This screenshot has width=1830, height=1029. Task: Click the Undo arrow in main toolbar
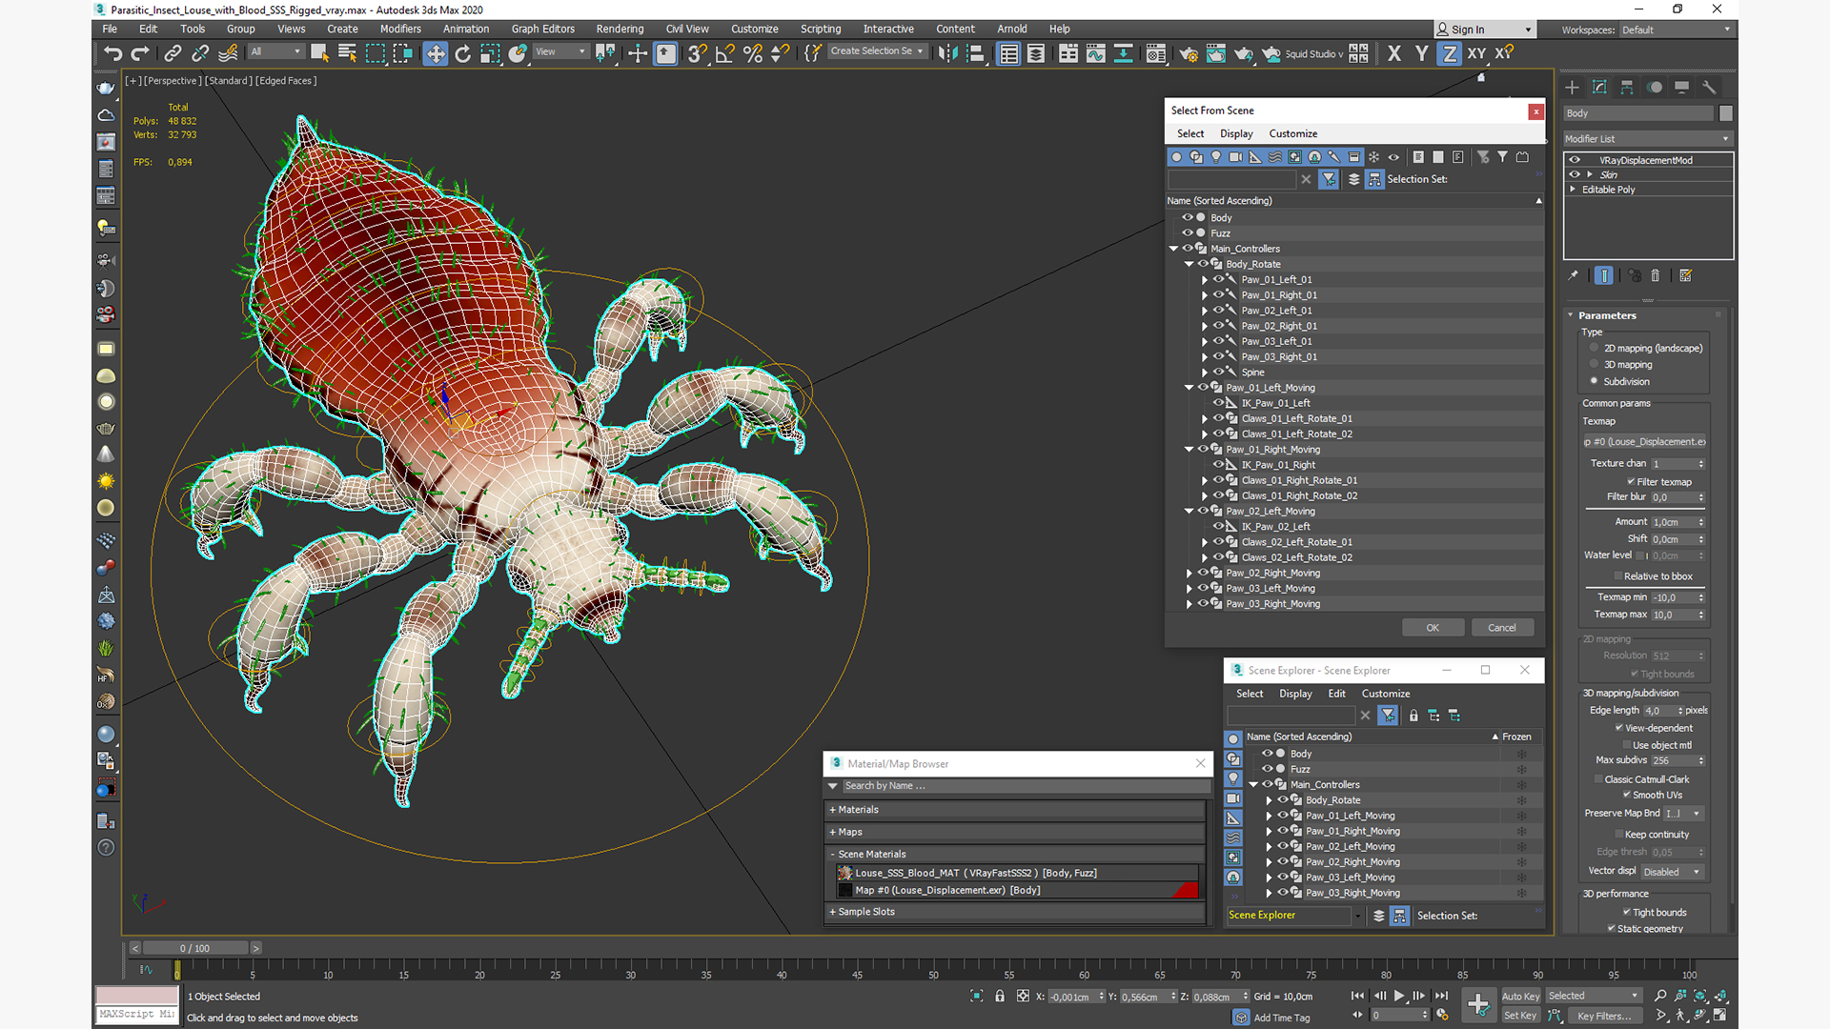112,54
